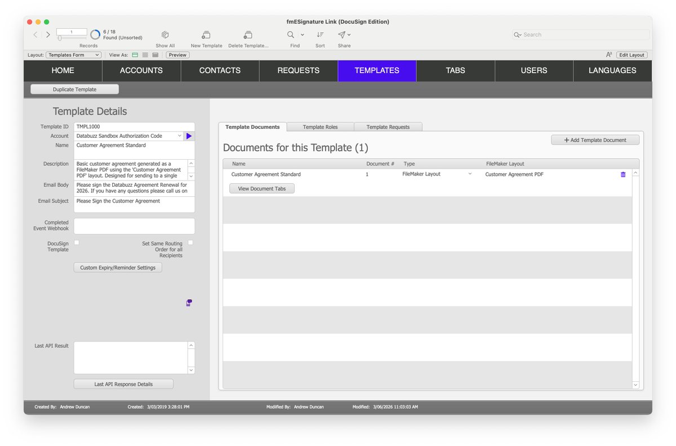Click the Show All records icon
This screenshot has width=676, height=446.
(165, 35)
